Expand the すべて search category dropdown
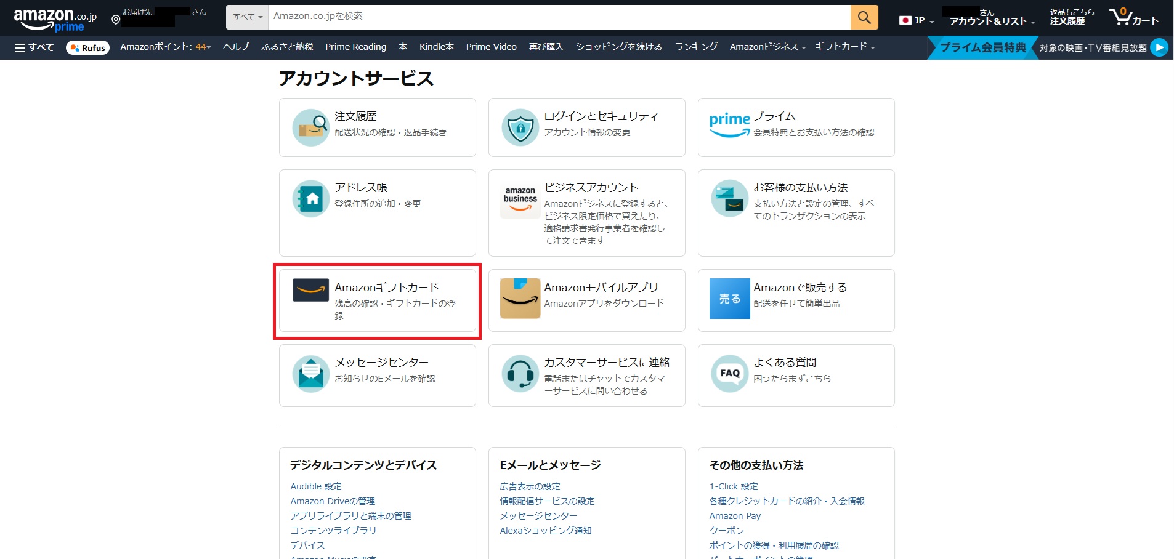This screenshot has height=559, width=1174. (248, 17)
